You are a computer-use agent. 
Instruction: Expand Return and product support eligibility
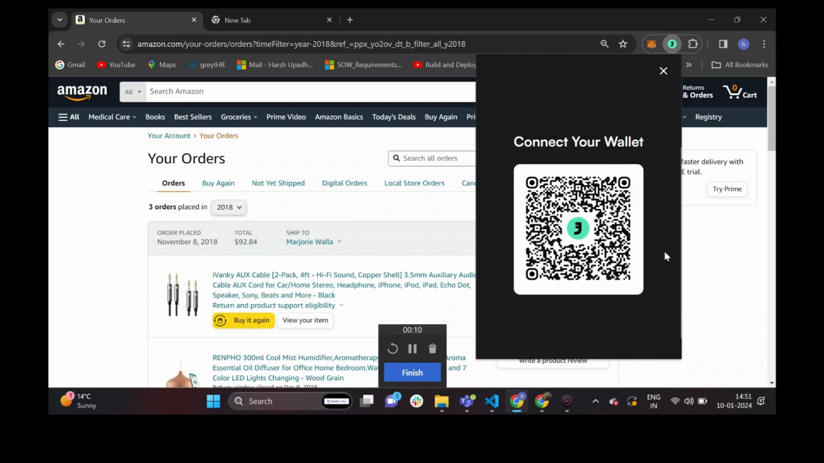[x=278, y=305]
